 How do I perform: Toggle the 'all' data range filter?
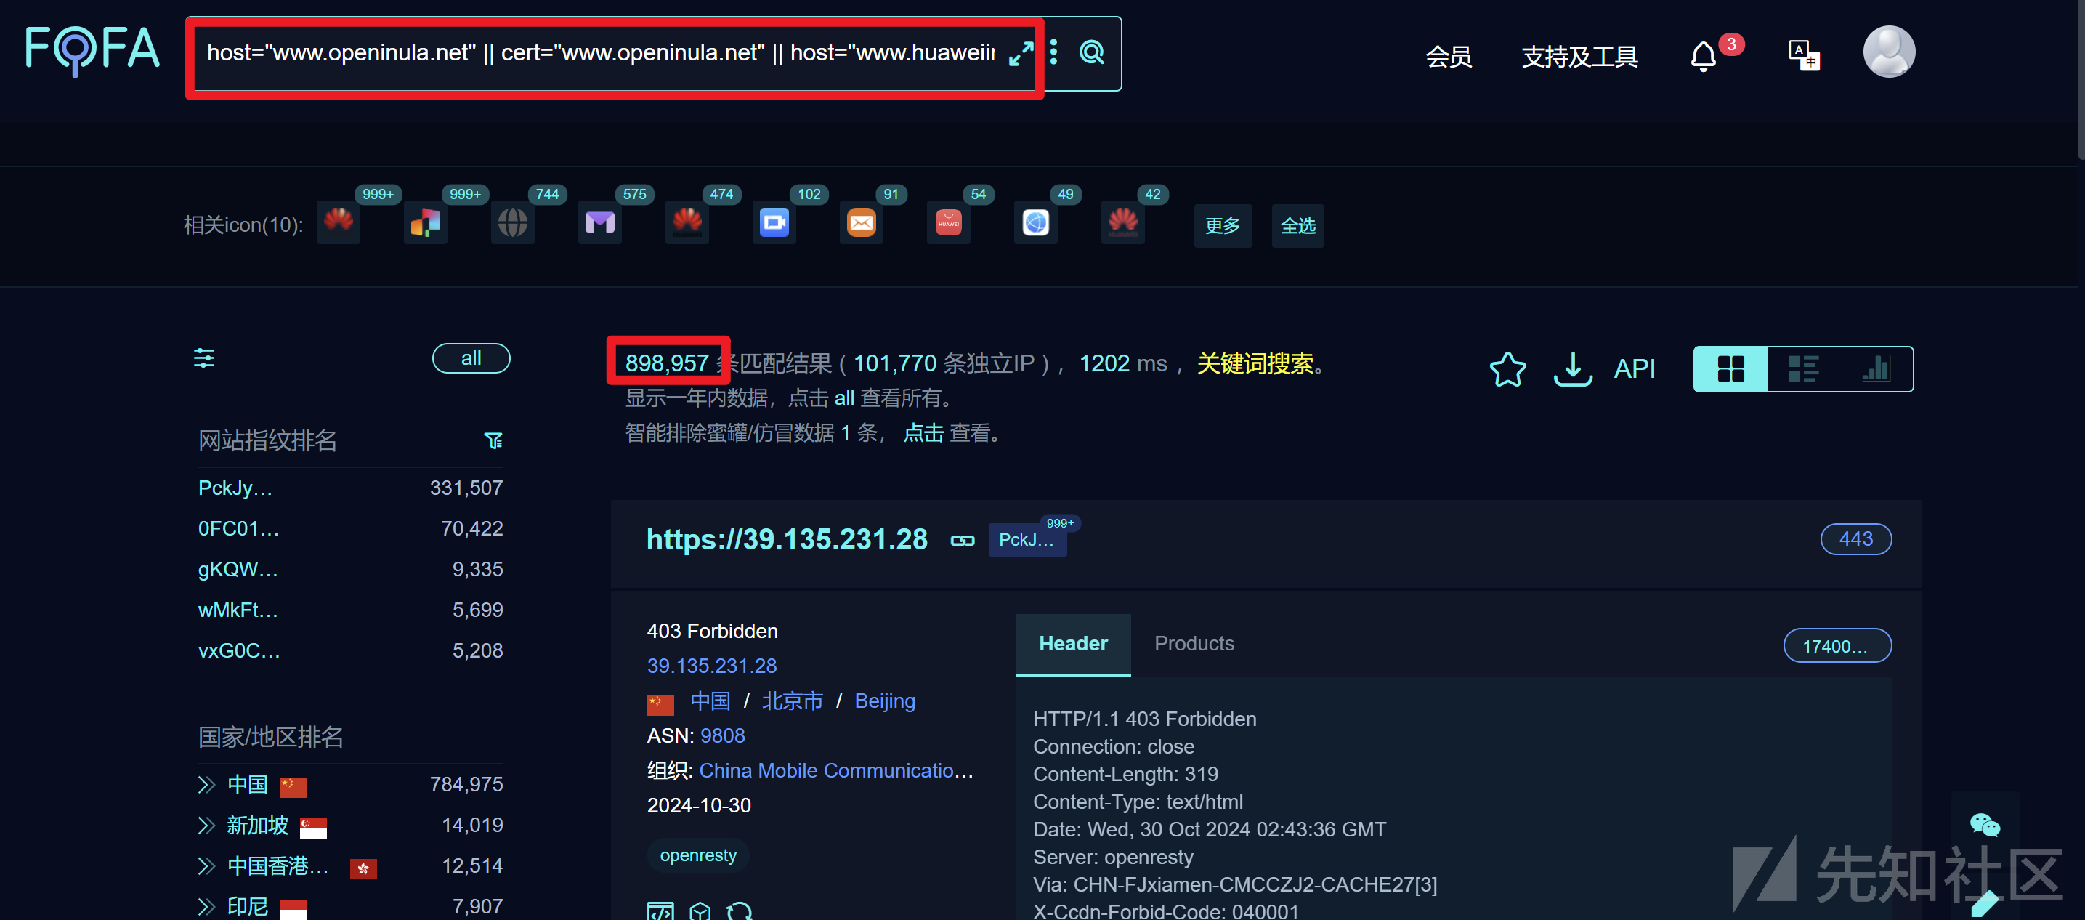tap(470, 357)
